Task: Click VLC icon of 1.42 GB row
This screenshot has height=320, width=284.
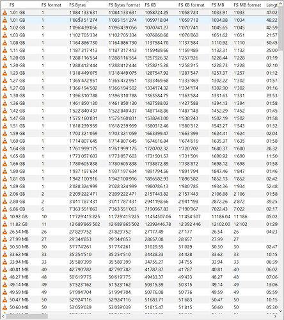Action: (x=4, y=111)
